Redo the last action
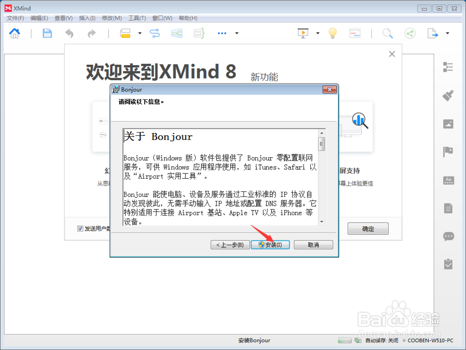 (x=92, y=33)
